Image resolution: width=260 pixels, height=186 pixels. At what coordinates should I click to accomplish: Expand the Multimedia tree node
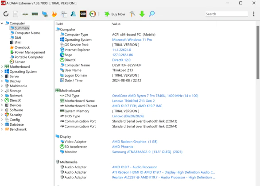point(2,86)
